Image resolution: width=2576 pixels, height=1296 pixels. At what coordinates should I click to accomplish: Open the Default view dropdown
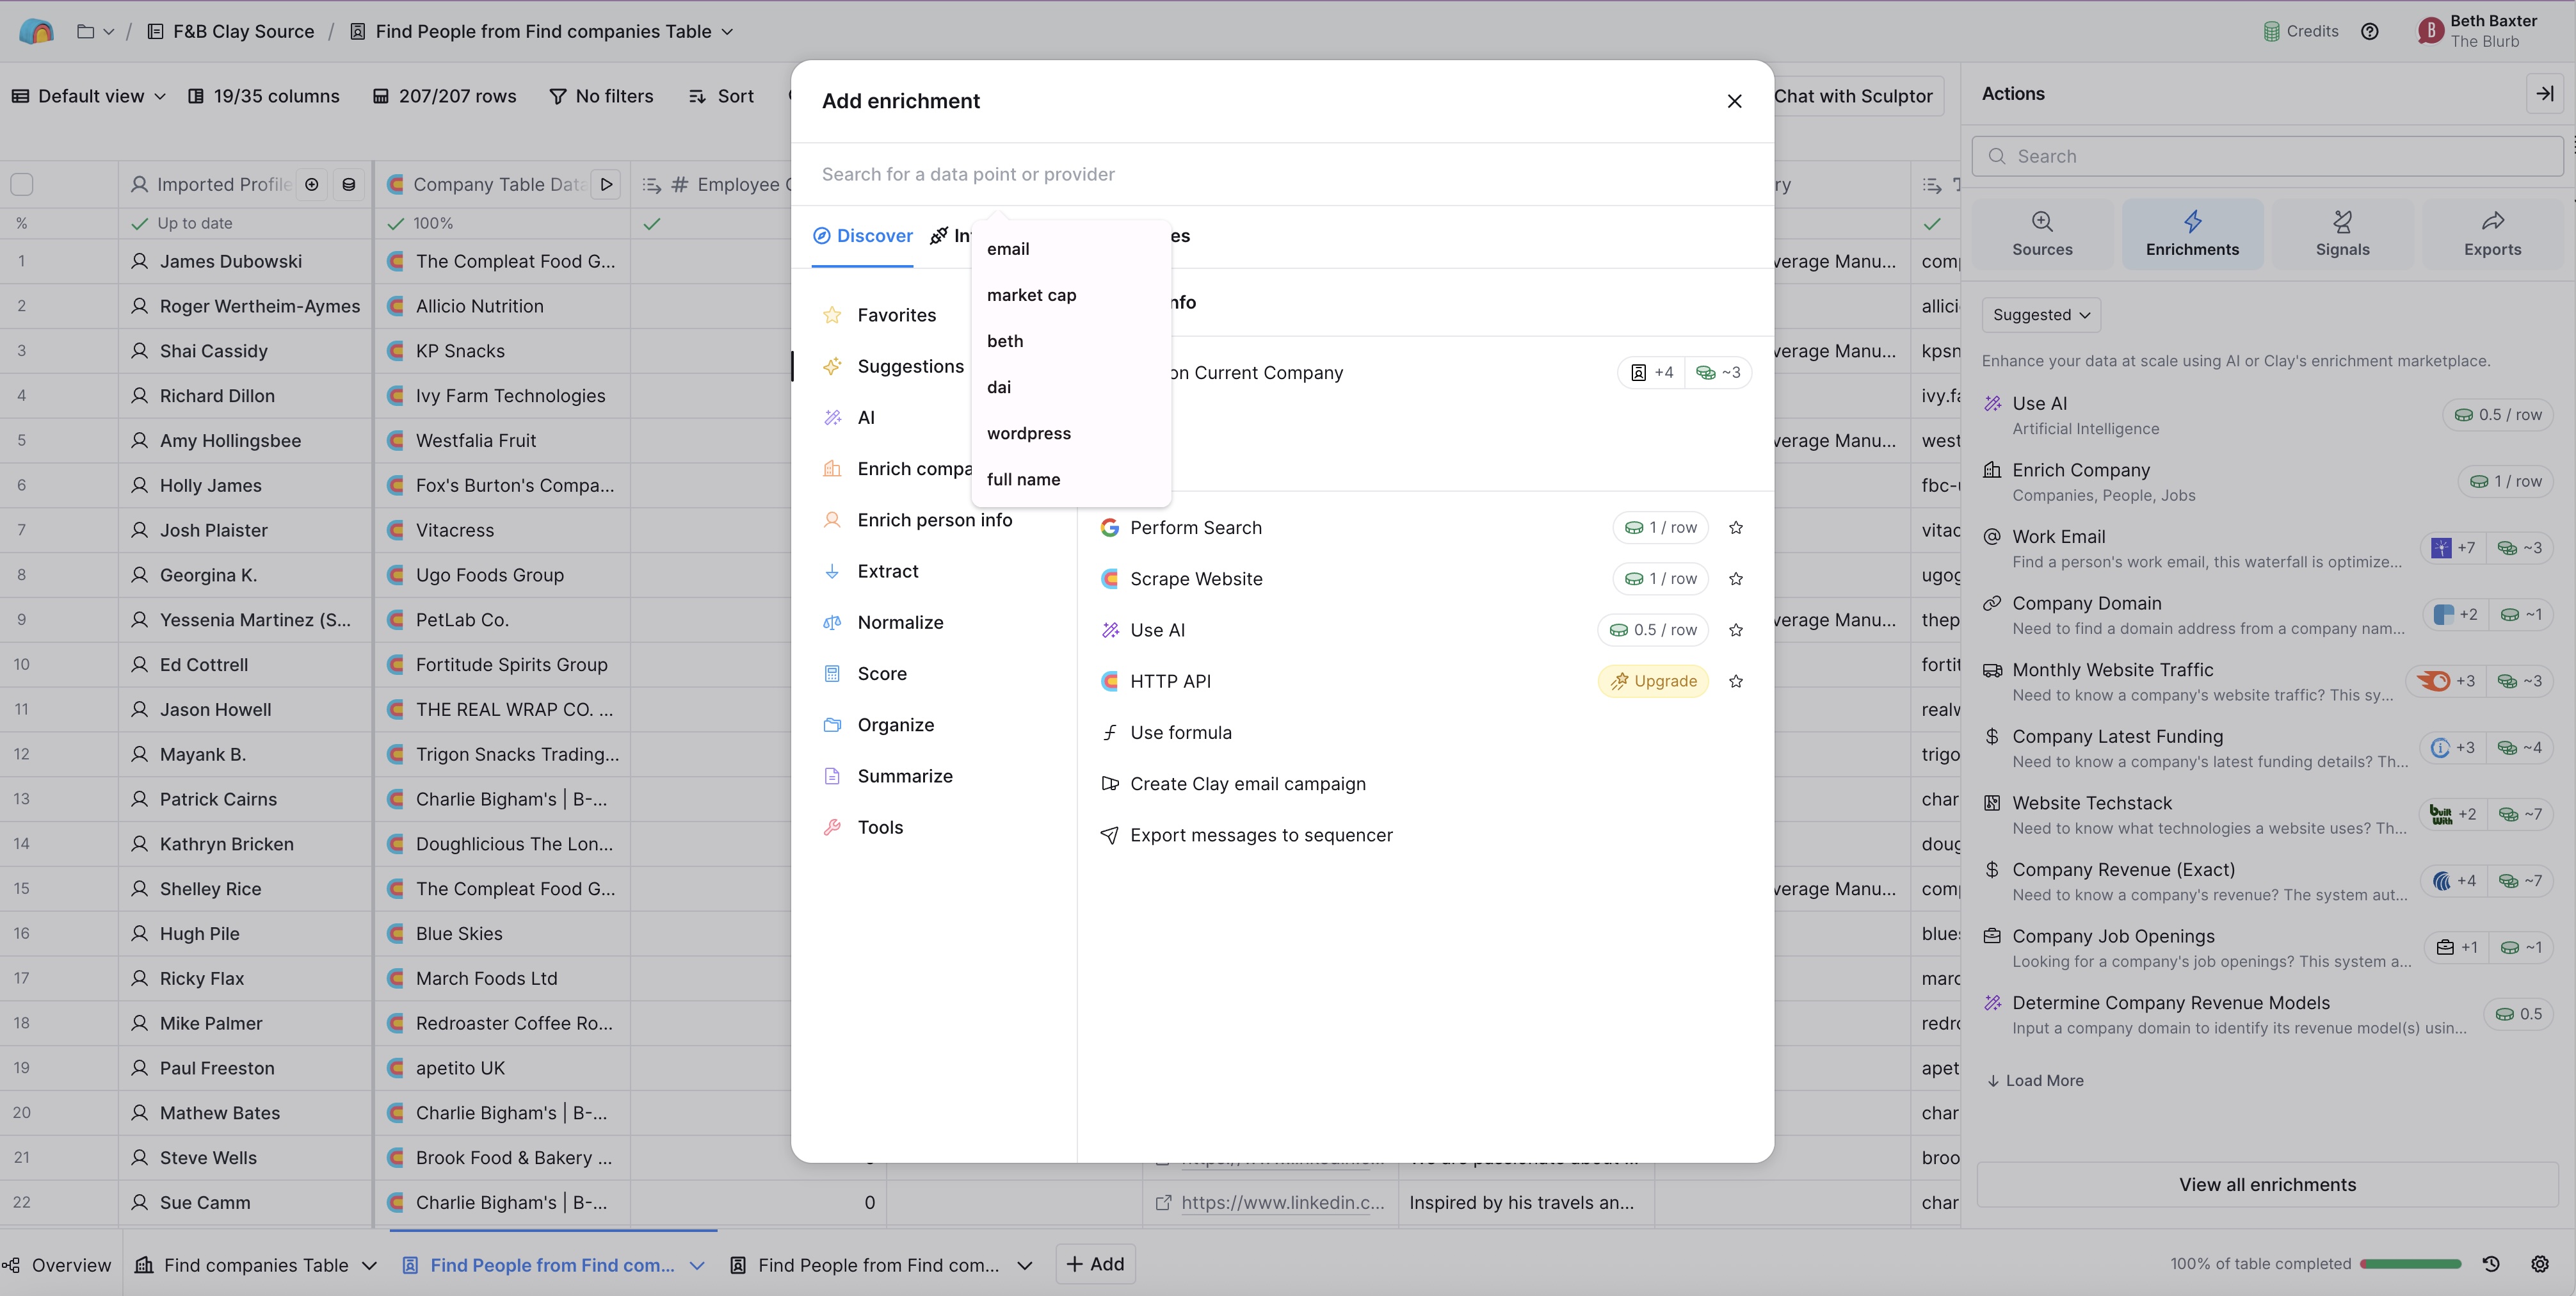tap(89, 96)
